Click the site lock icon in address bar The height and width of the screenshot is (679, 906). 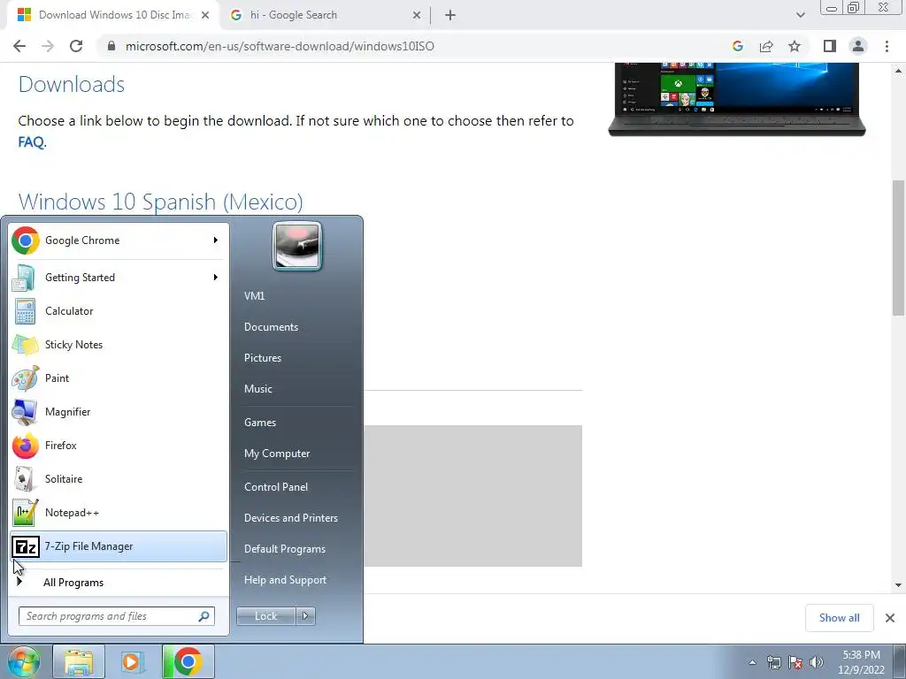click(111, 46)
